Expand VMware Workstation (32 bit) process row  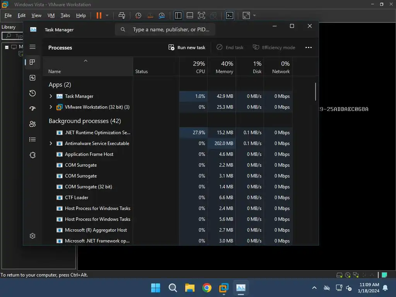[51, 107]
